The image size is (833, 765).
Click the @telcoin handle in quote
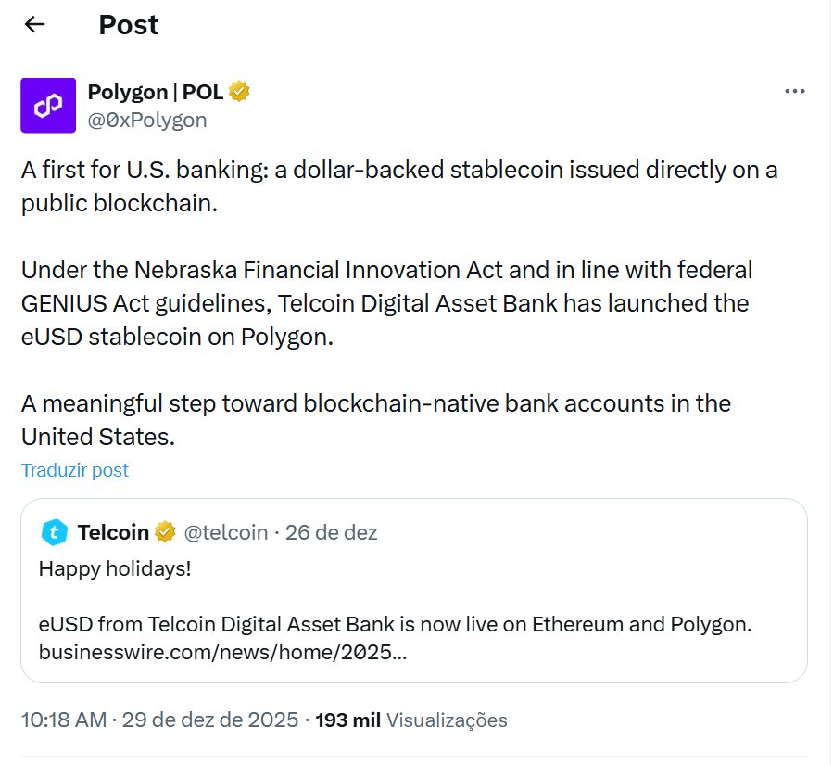click(225, 532)
